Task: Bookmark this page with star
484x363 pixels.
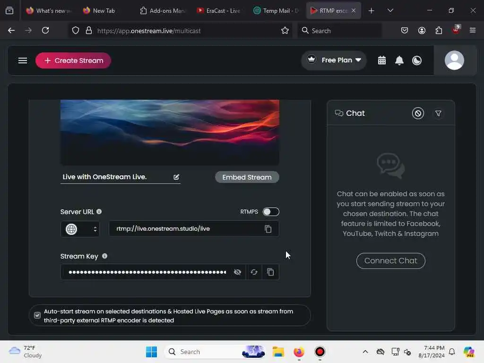Action: click(x=285, y=31)
